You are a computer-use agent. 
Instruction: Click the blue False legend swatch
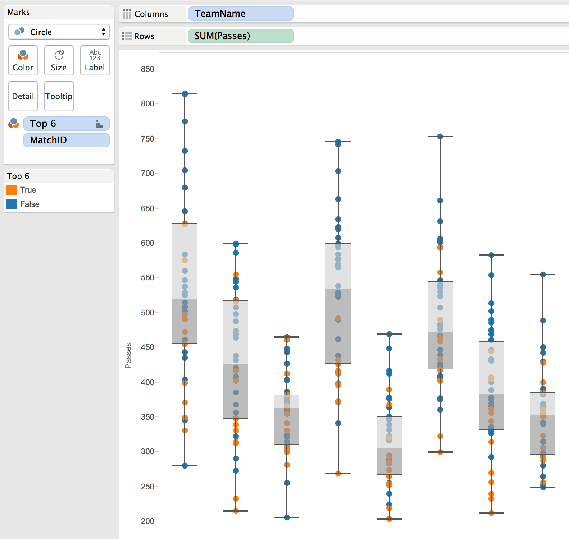point(12,204)
